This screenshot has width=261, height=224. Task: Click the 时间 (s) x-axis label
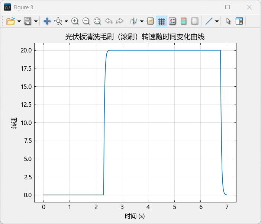[135, 216]
